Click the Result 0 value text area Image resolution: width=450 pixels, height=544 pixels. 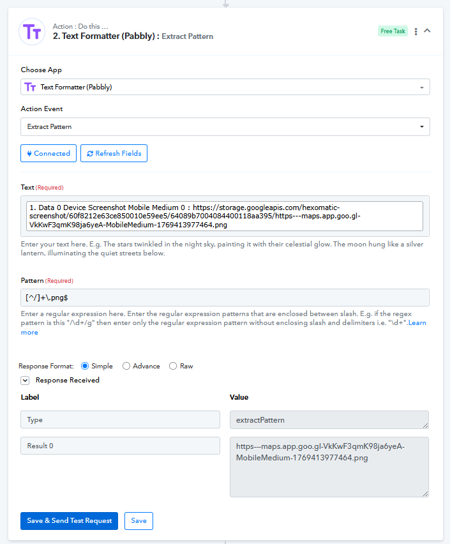click(x=329, y=466)
